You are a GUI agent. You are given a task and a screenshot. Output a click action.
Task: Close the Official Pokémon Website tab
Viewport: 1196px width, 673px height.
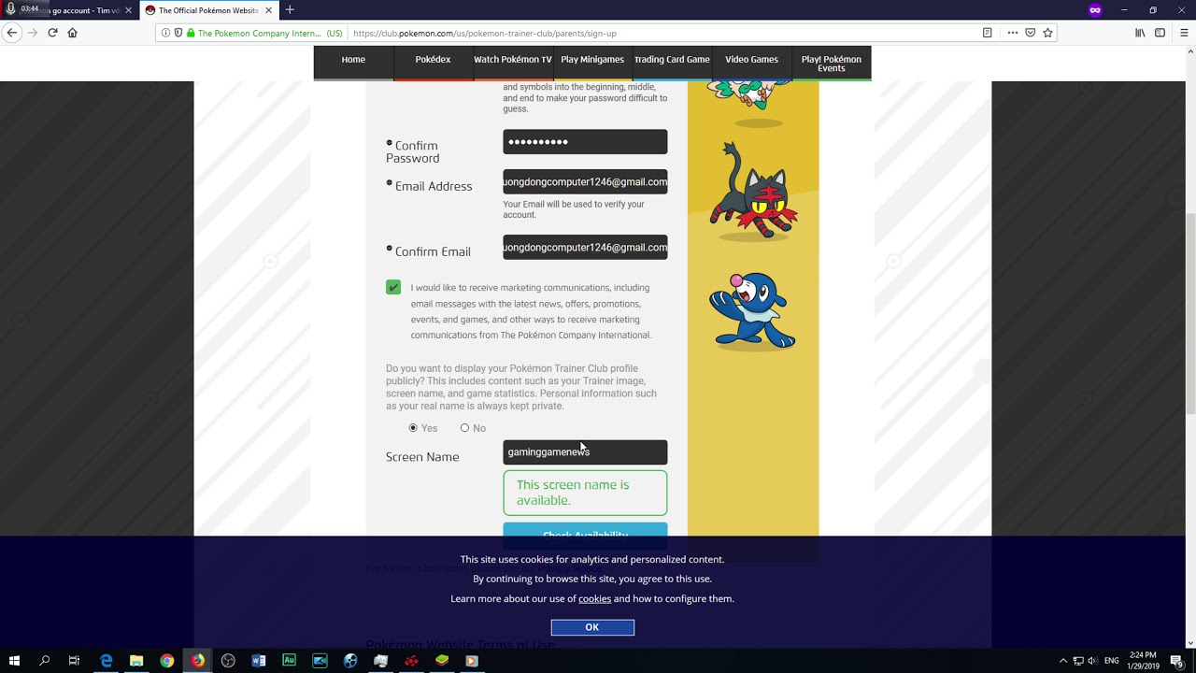(268, 10)
